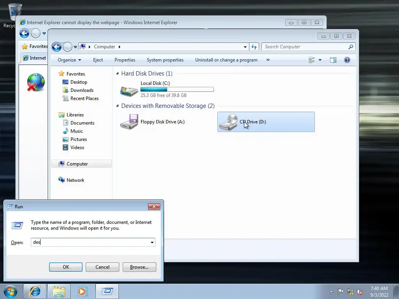Choose Uninstall or change a program
The image size is (399, 299).
[226, 60]
